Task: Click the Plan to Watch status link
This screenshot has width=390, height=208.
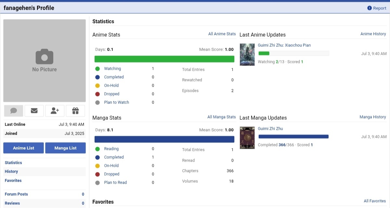Action: click(x=116, y=102)
